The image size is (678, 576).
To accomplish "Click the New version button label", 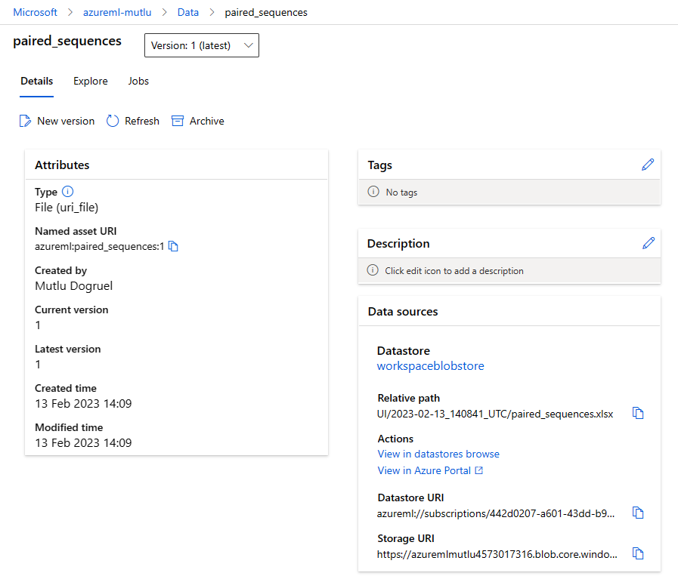I will pyautogui.click(x=66, y=121).
